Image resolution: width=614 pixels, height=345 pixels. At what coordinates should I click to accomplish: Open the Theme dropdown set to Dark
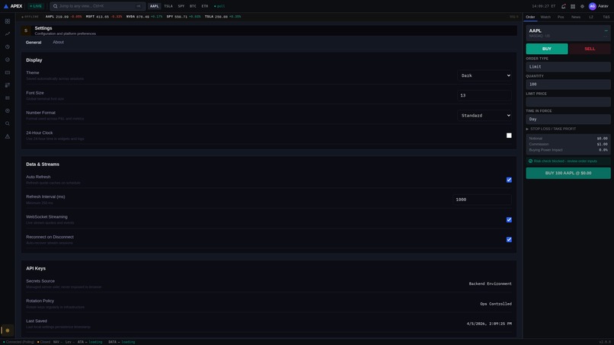point(484,75)
